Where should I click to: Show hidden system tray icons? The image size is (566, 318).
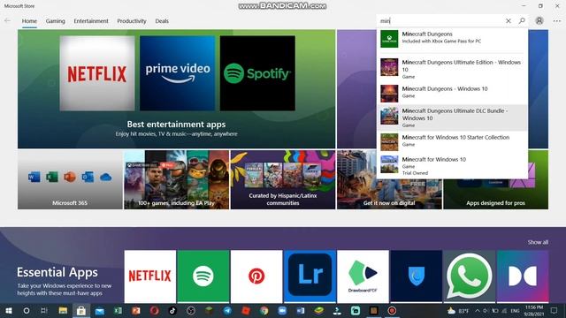point(478,311)
